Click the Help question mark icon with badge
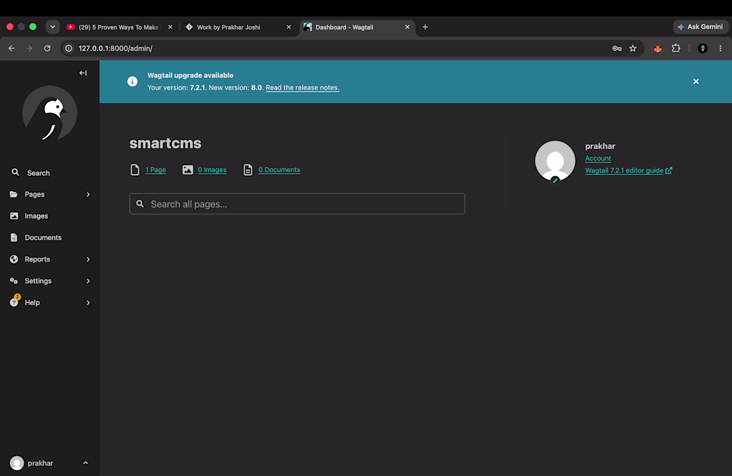The height and width of the screenshot is (476, 732). click(15, 302)
